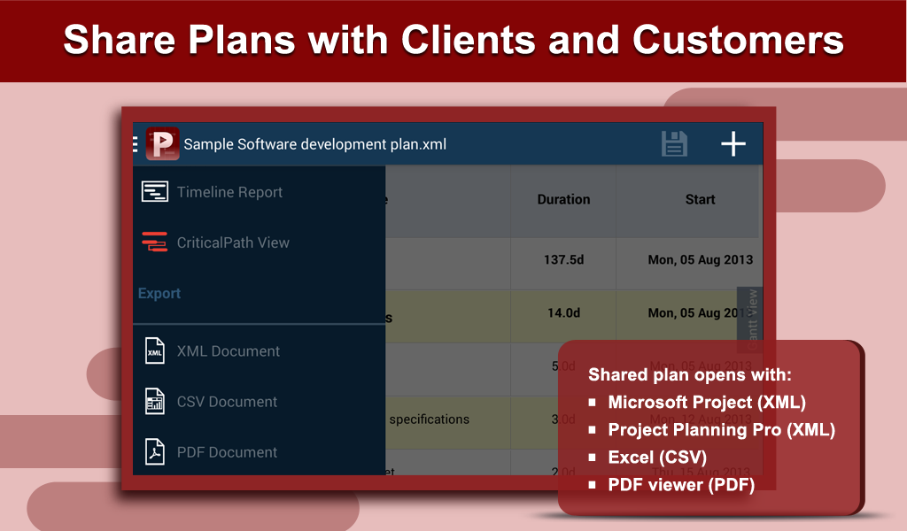The width and height of the screenshot is (907, 531).
Task: Click the CSV spreadsheet file icon
Action: [x=154, y=401]
